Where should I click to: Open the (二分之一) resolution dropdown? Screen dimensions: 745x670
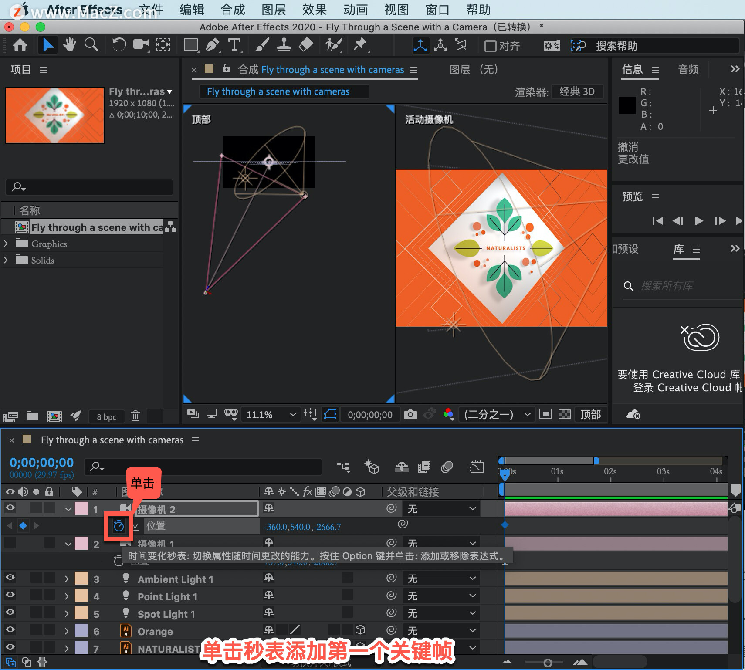(x=497, y=414)
